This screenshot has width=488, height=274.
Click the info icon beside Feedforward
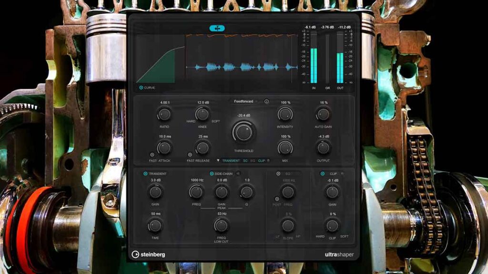[266, 101]
